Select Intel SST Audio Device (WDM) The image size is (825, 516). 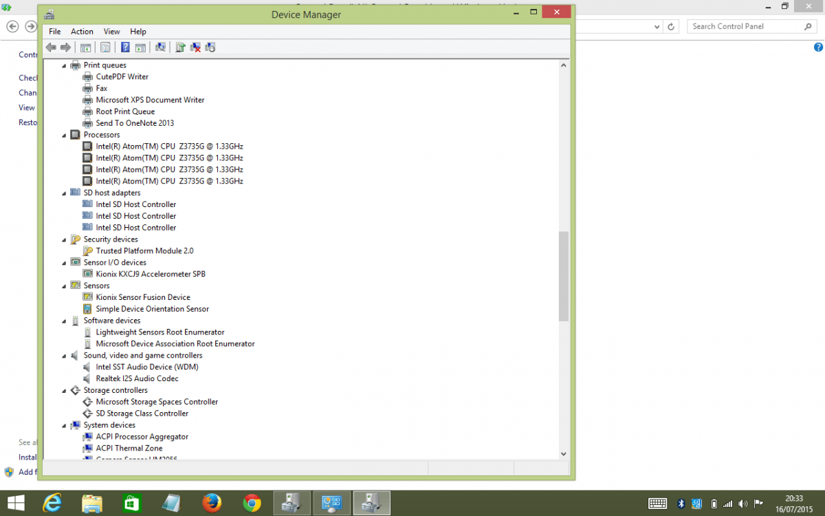pos(147,367)
